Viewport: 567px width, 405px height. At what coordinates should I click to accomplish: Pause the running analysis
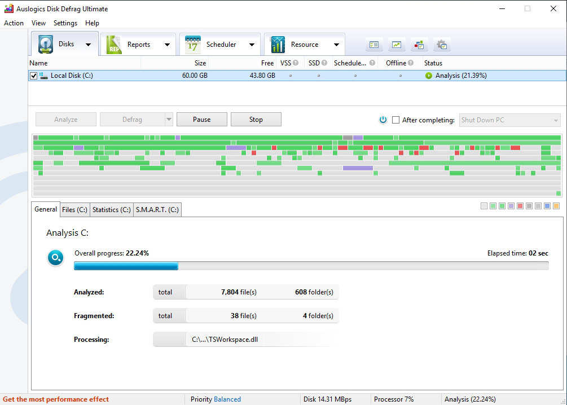pos(201,120)
